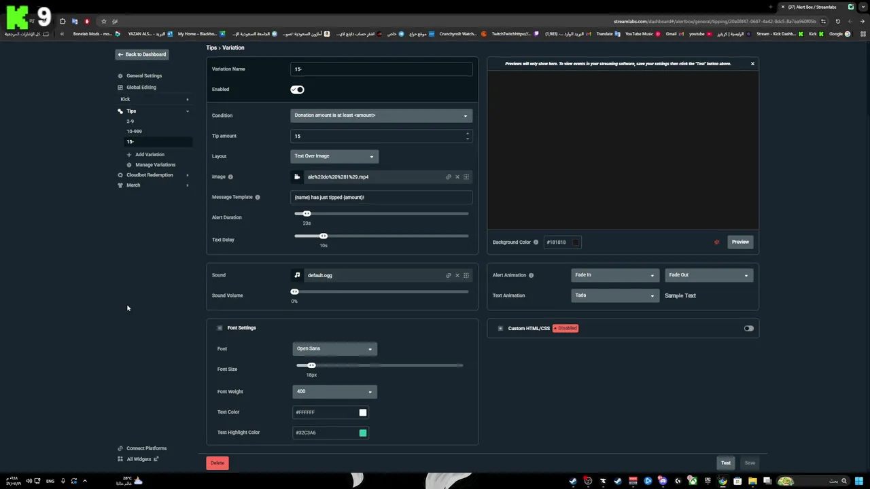
Task: Select the 2-9 tip variation
Action: point(130,121)
